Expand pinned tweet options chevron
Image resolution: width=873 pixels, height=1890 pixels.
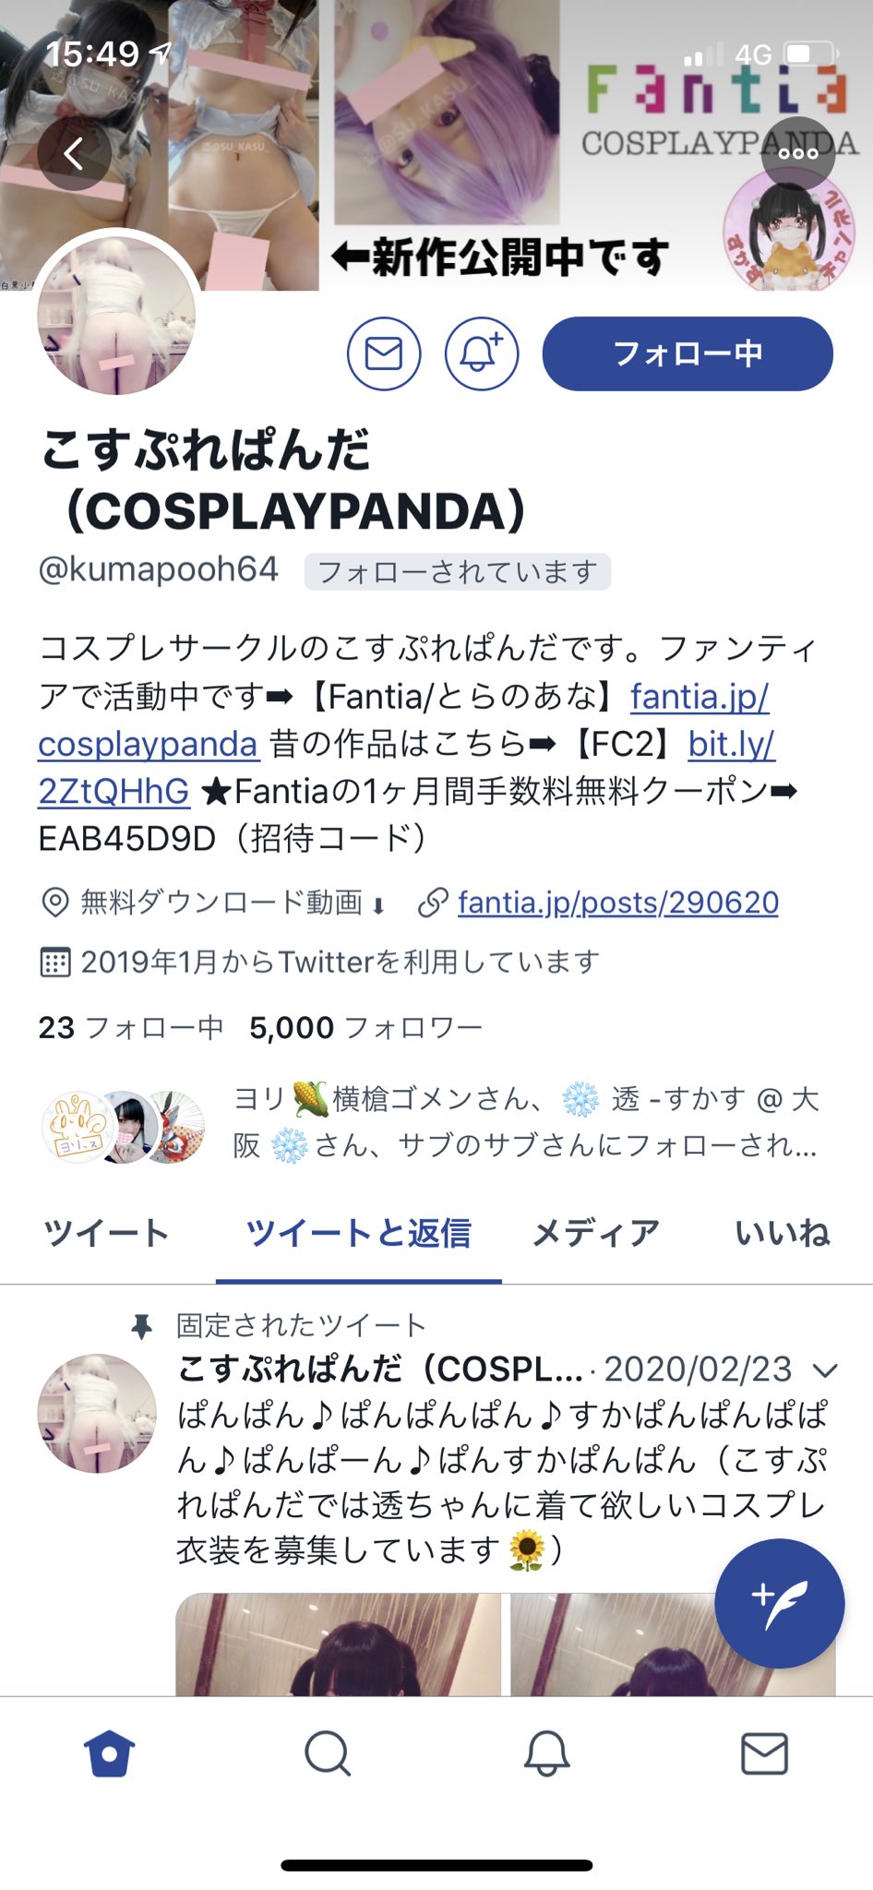[x=825, y=1370]
